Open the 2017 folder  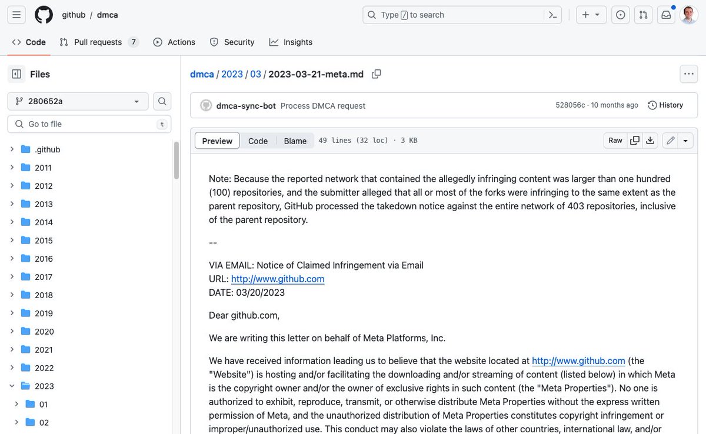44,277
